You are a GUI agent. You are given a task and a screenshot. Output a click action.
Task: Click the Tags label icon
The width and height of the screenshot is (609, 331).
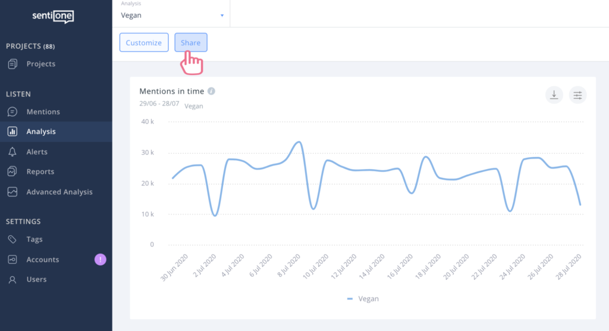(12, 239)
